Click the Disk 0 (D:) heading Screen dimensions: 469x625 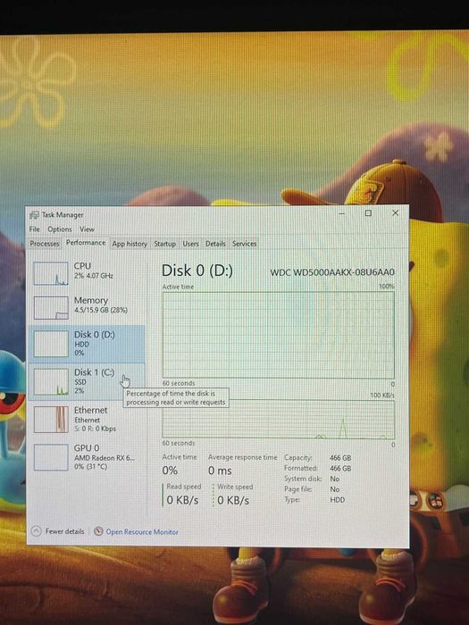click(197, 271)
